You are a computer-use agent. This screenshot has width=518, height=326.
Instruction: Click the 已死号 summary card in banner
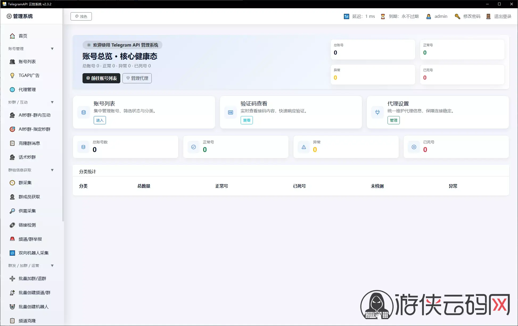(462, 75)
